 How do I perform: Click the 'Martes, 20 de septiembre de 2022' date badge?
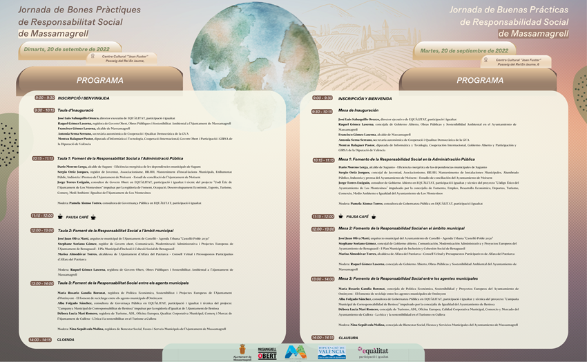pos(467,50)
